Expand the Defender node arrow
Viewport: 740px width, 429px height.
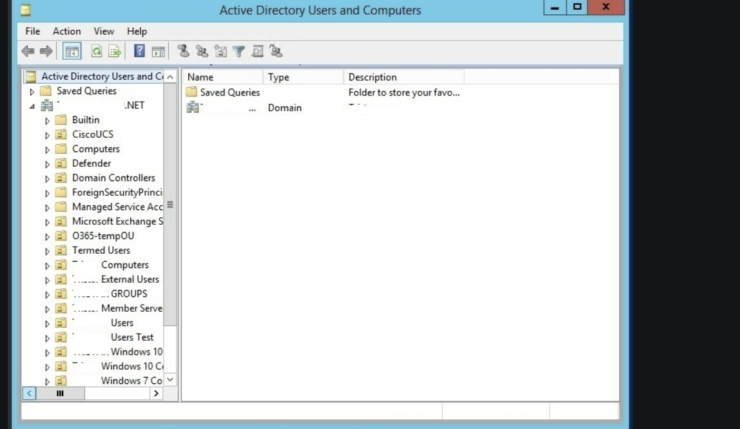[47, 164]
